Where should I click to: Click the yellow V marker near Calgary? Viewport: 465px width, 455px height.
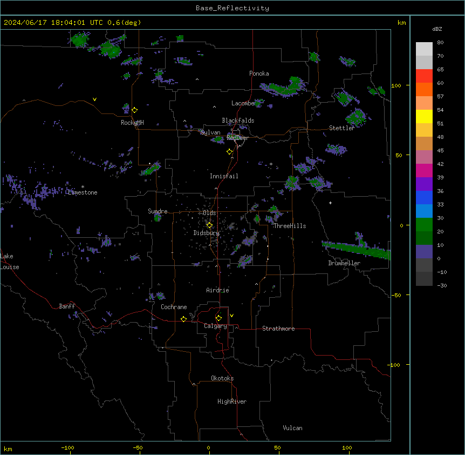tap(231, 316)
